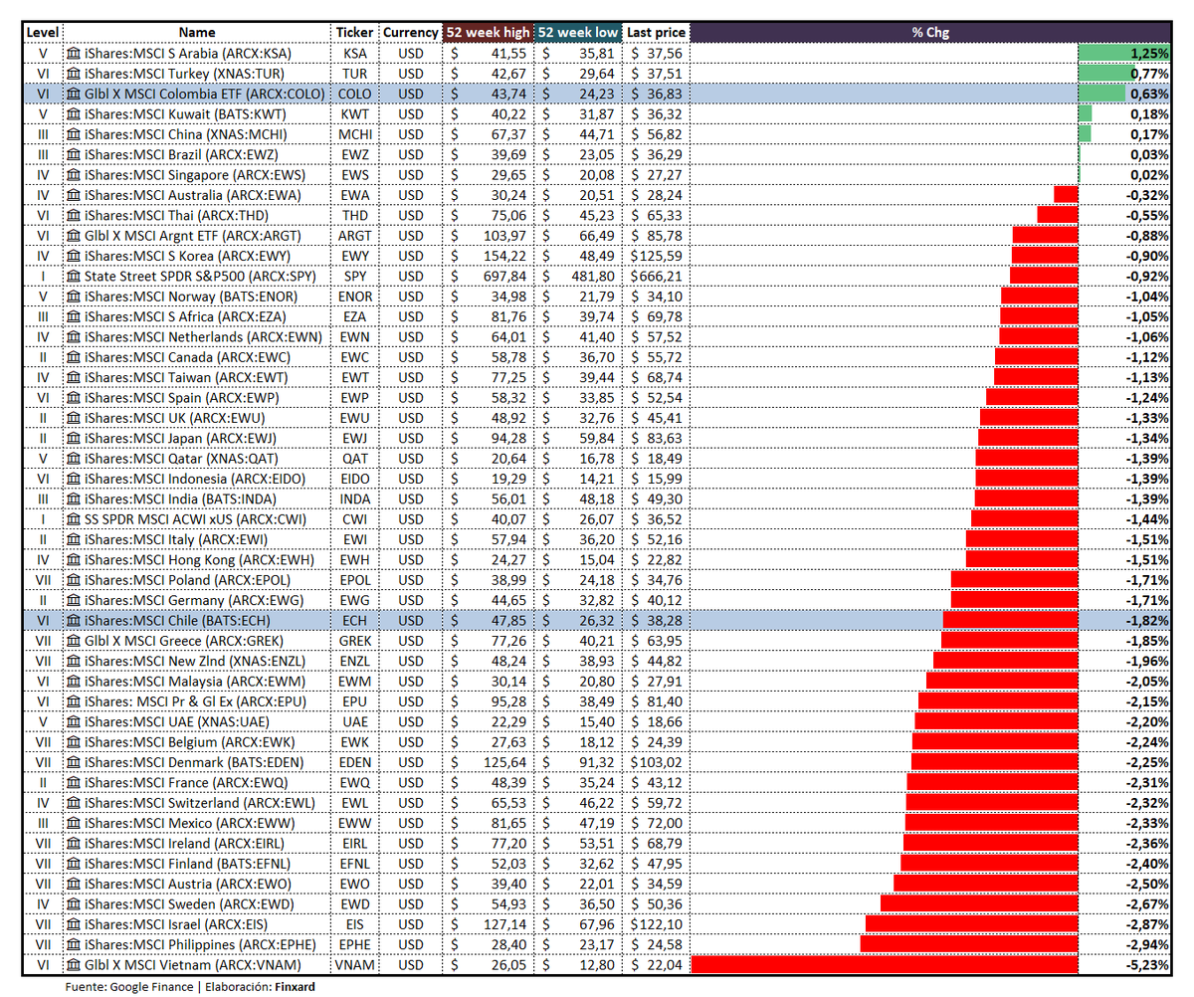Click the institution icon beside iShares:MSCI Australia
The height and width of the screenshot is (997, 1194).
75,194
